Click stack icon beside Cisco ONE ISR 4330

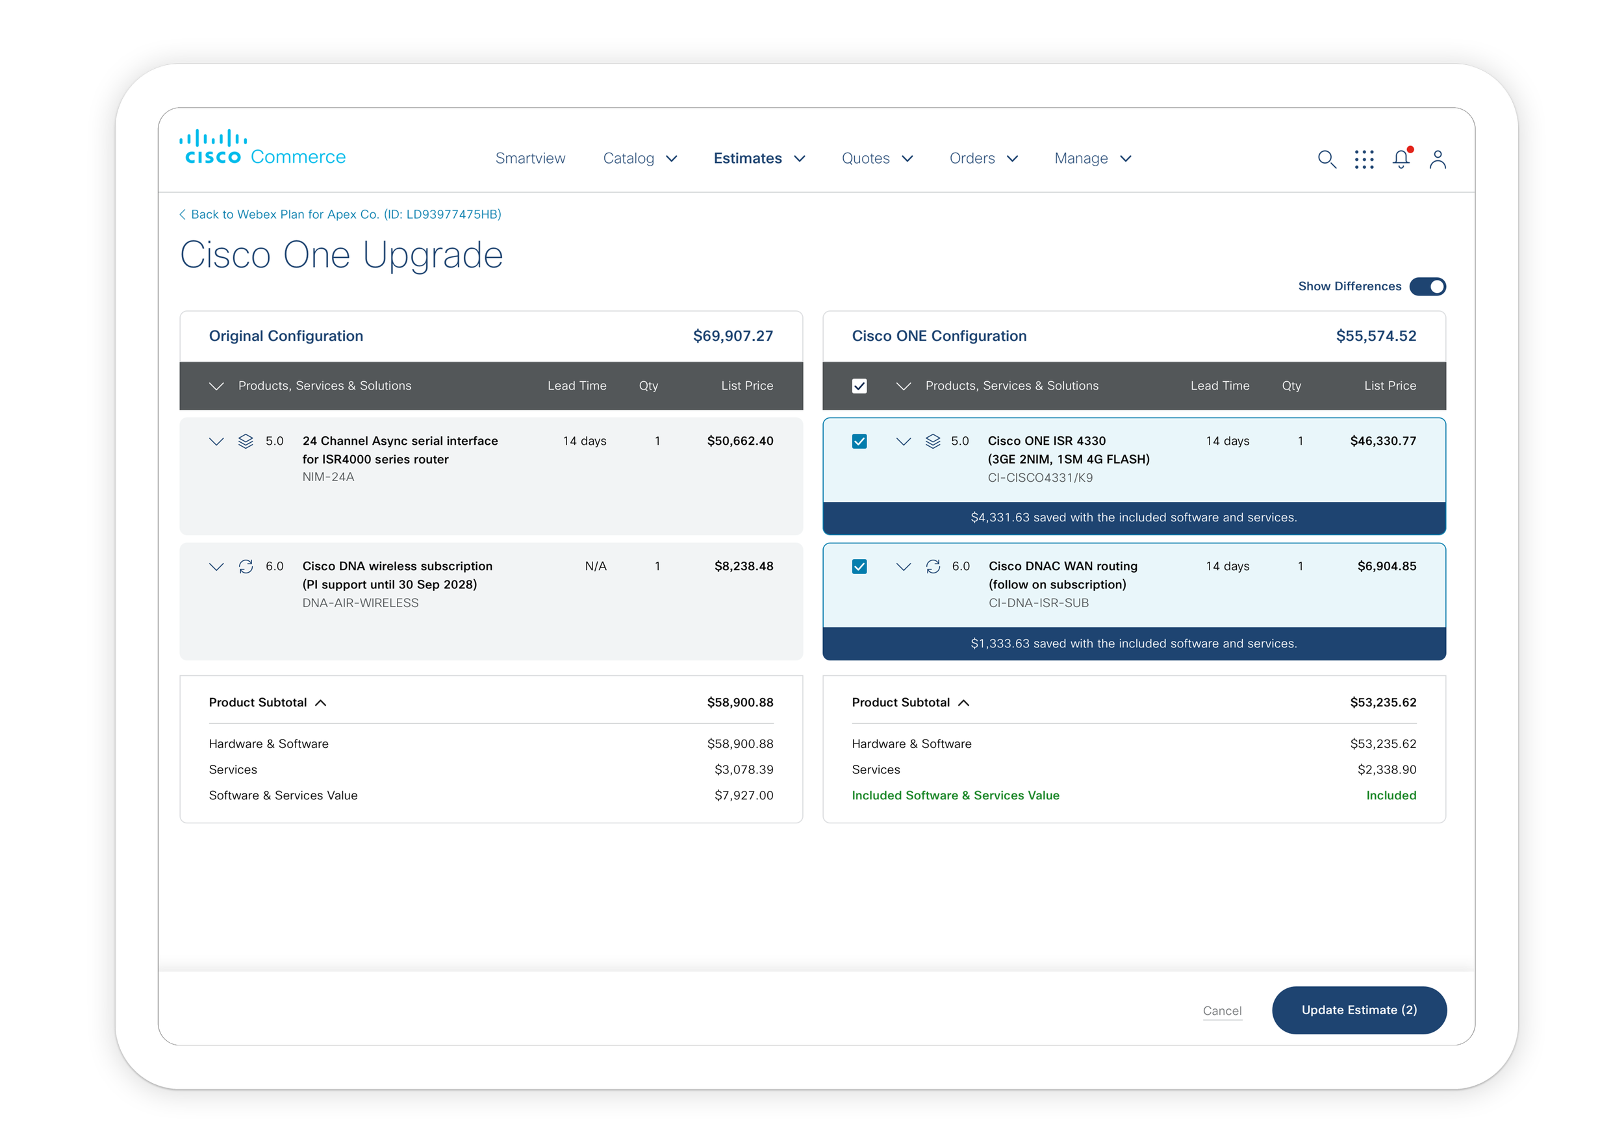[x=933, y=441]
